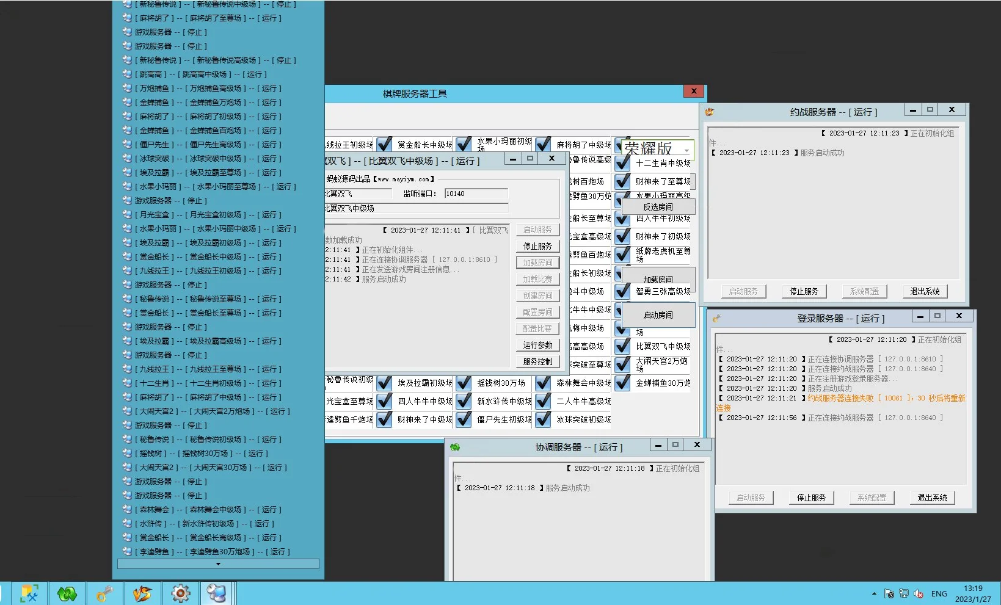Select the computer monitor icon in taskbar
This screenshot has width=1001, height=605.
(216, 593)
